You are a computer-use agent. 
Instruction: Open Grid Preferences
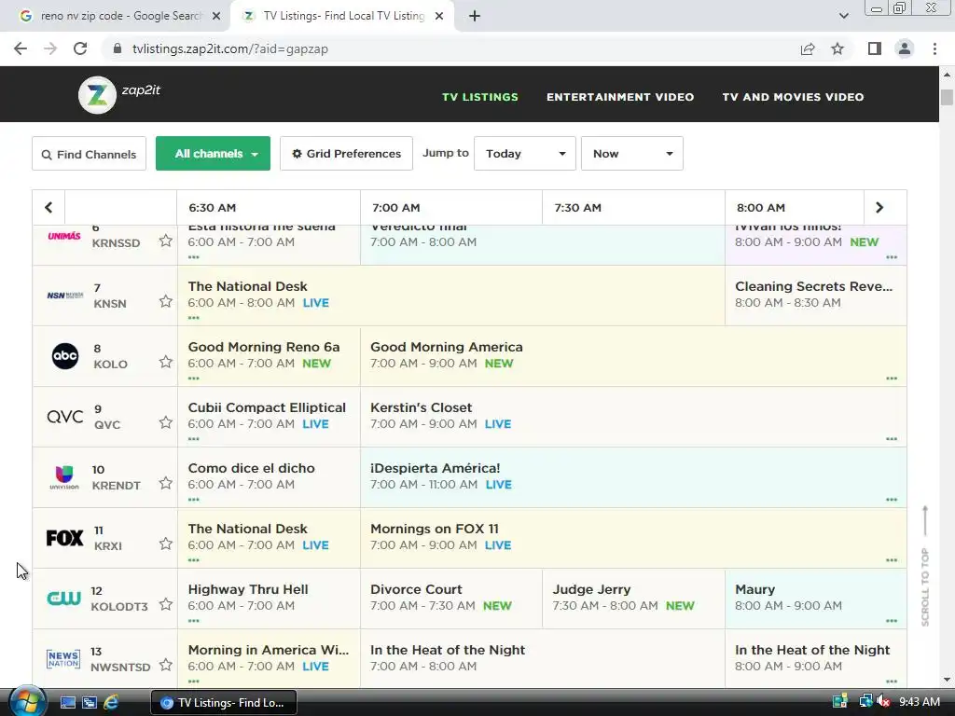346,154
